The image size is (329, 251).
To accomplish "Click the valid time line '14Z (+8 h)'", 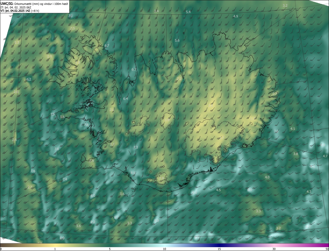I will (32, 11).
